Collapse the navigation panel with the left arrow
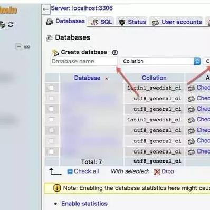 click(46, 9)
